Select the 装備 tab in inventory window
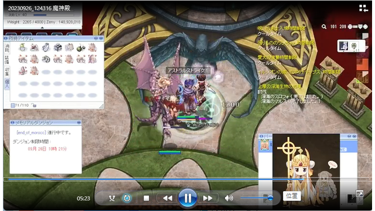Image resolution: width=375 pixels, height=211 pixels. (7, 60)
